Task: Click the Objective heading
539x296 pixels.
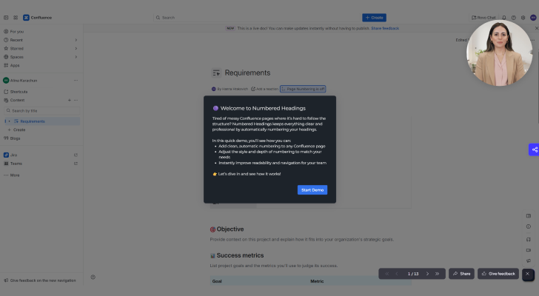Action: tap(230, 229)
